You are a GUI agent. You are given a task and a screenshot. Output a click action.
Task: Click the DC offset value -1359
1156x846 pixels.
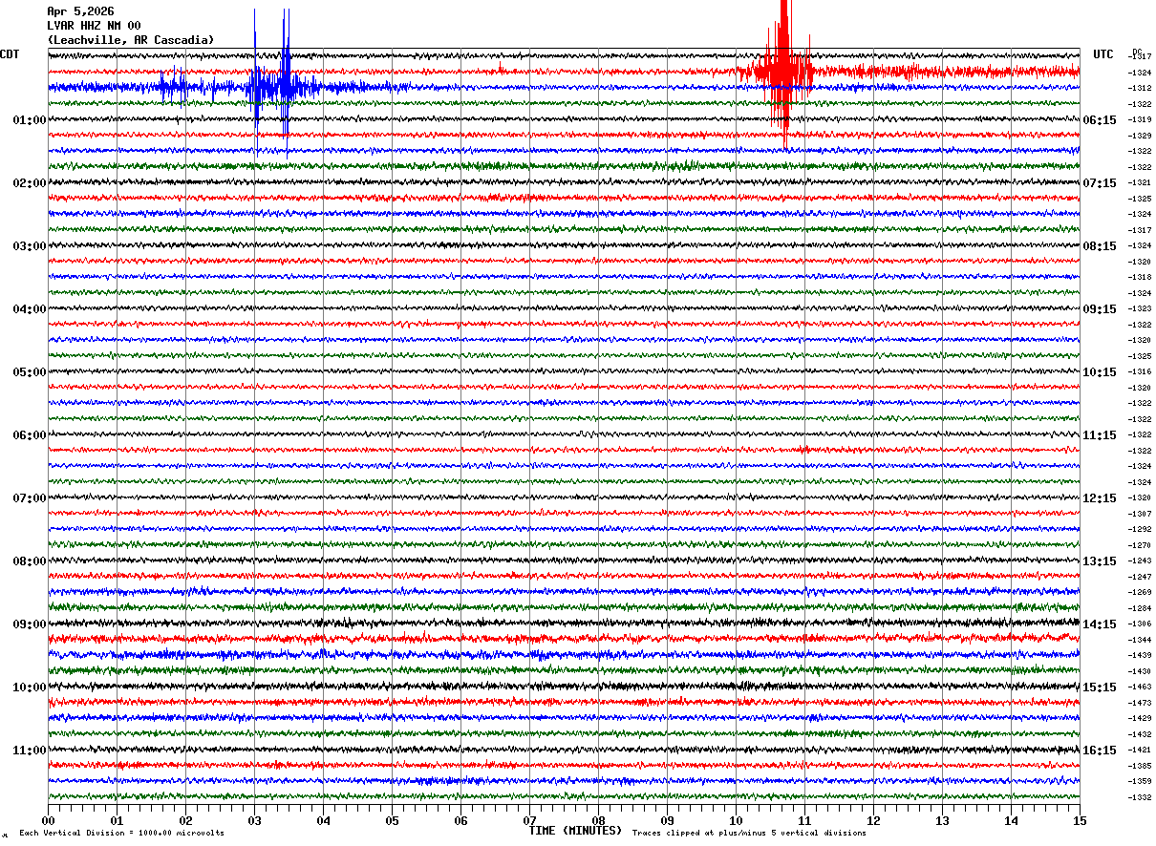point(1139,781)
